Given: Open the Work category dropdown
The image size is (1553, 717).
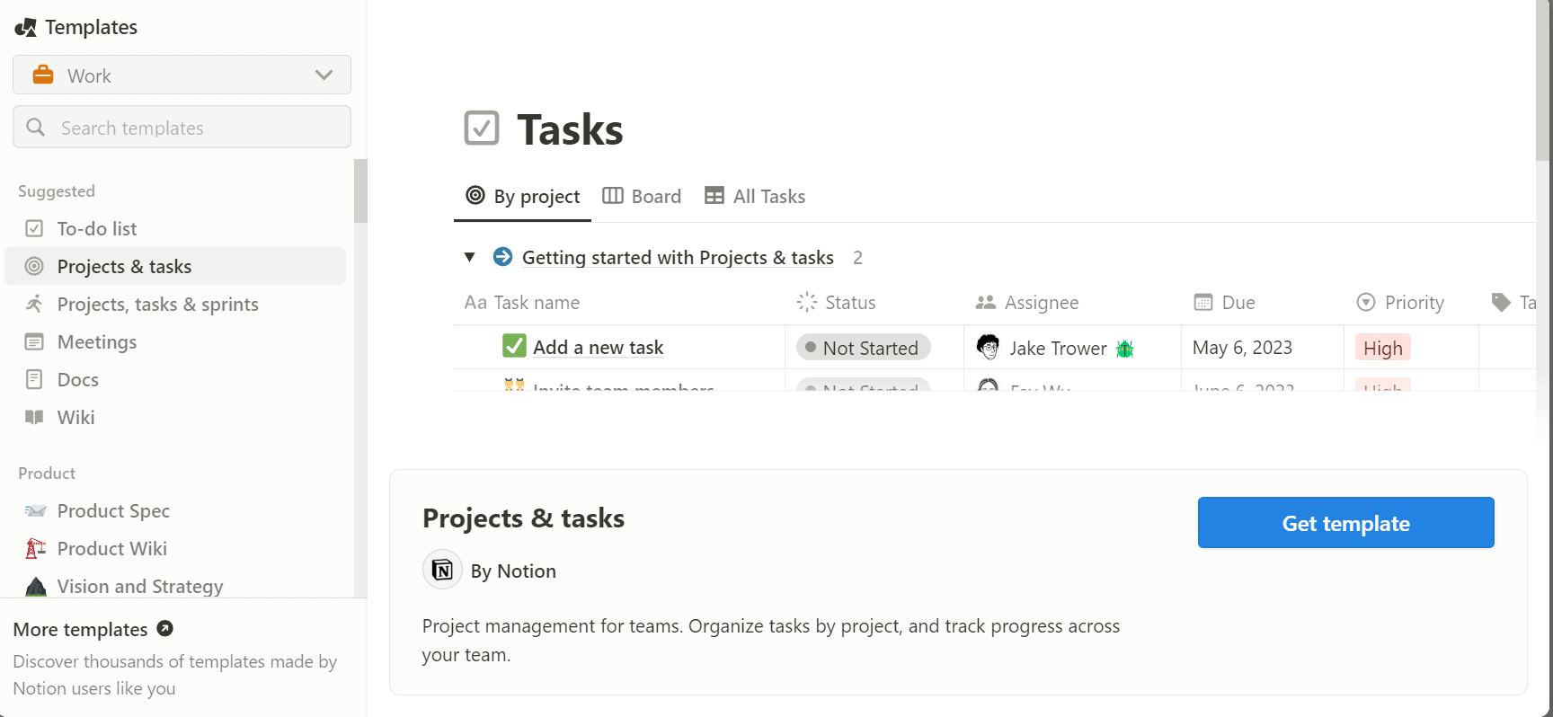Looking at the screenshot, I should (x=324, y=75).
